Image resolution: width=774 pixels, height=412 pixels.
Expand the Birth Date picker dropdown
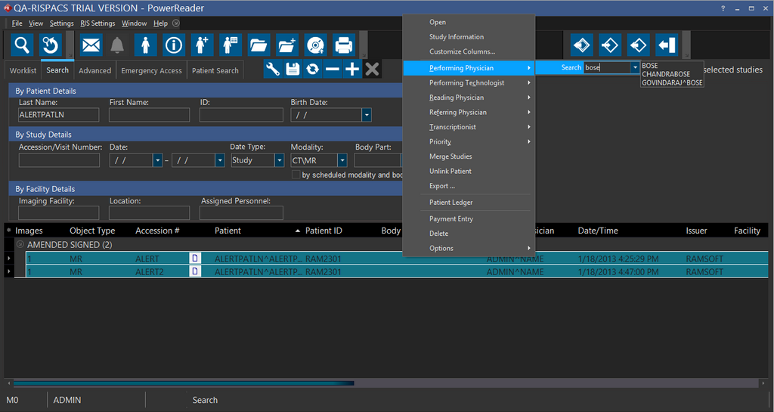(x=367, y=115)
